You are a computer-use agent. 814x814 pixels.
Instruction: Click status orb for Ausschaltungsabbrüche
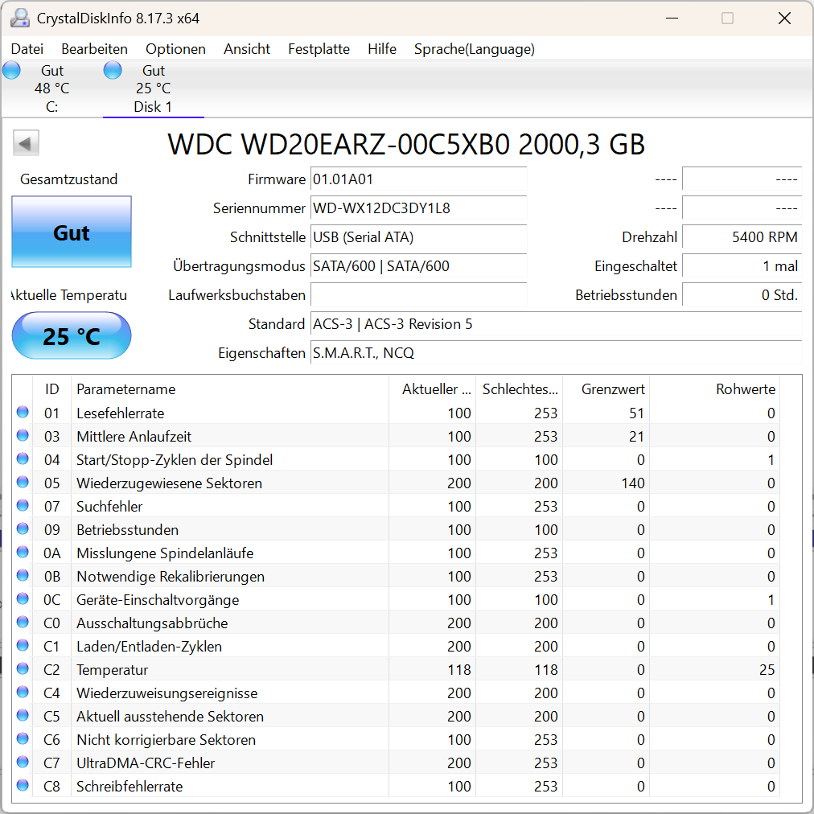[x=23, y=623]
